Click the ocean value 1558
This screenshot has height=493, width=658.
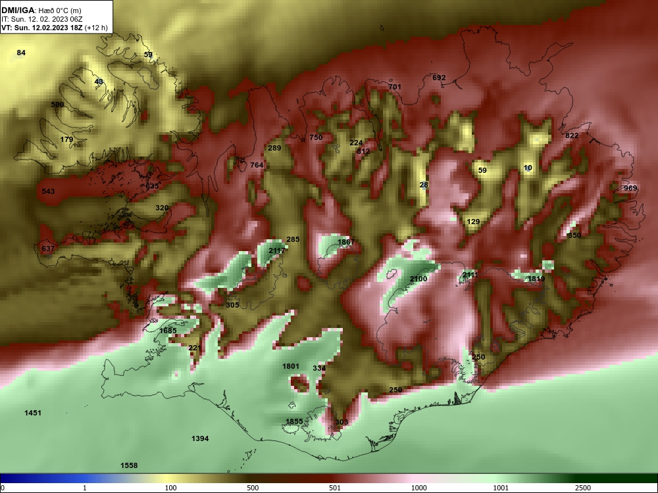coord(129,466)
